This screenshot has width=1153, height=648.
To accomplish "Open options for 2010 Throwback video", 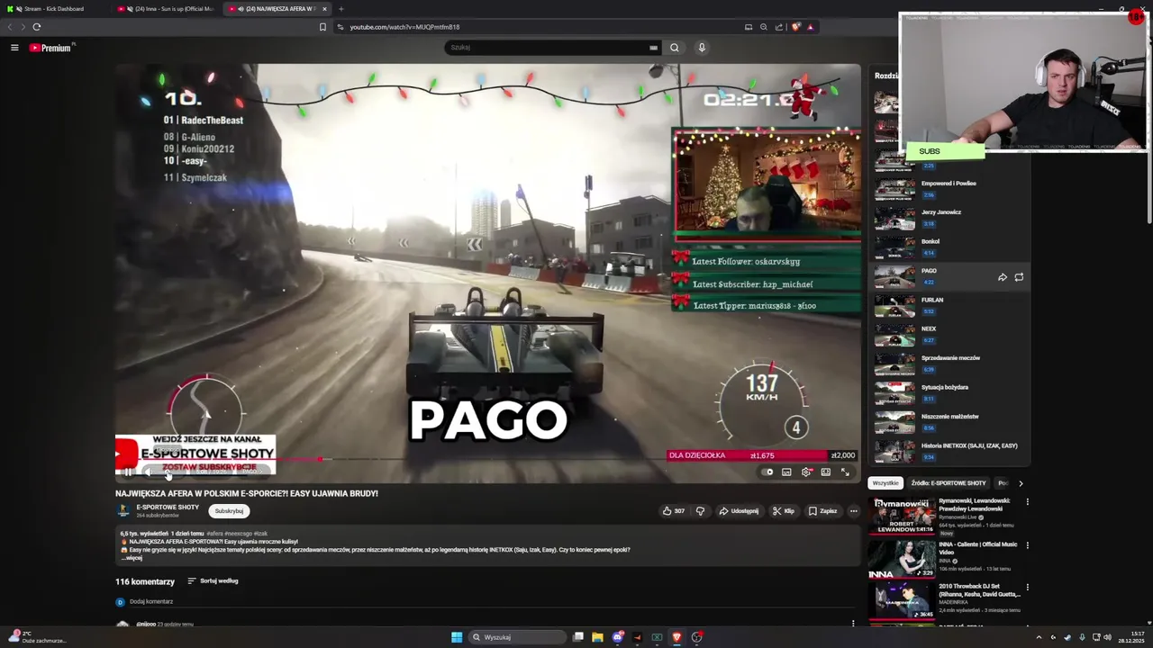I will pyautogui.click(x=1027, y=588).
